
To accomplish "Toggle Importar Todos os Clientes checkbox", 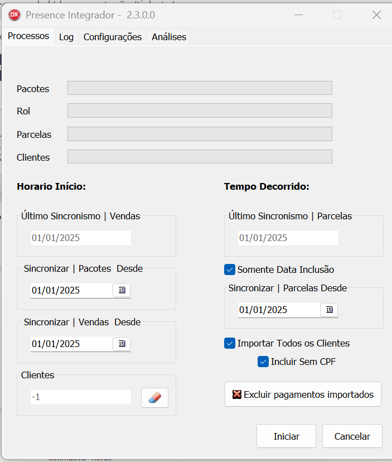I will 230,343.
